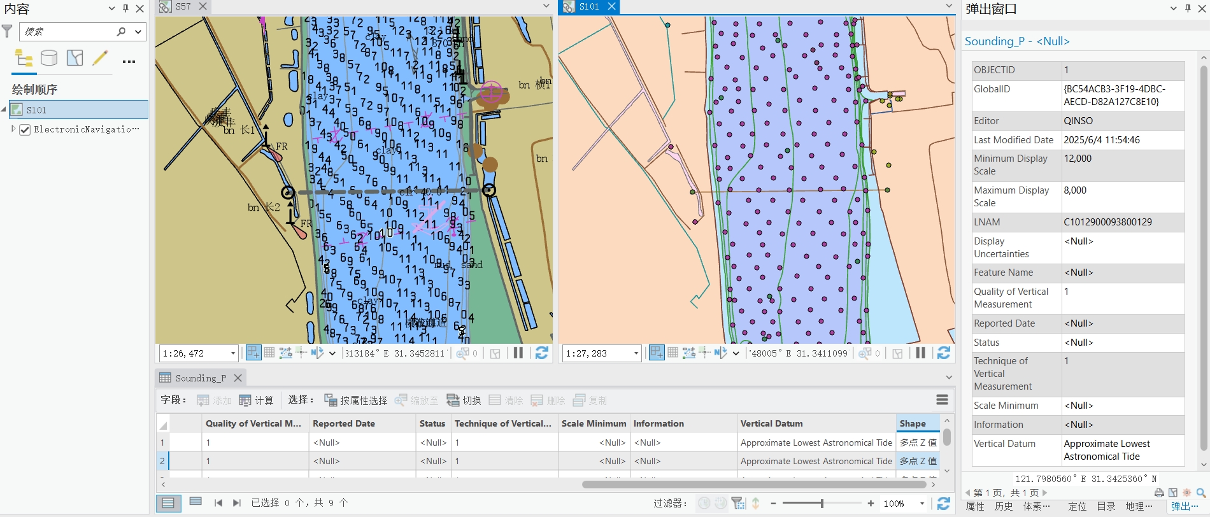Toggle ElectronicNavigation layer visibility checkbox
The image size is (1210, 517).
click(25, 129)
